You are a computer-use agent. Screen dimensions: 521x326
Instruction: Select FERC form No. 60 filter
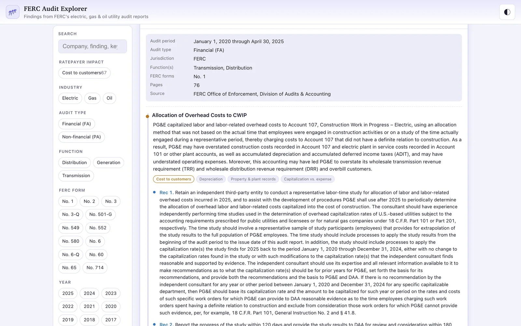click(96, 255)
